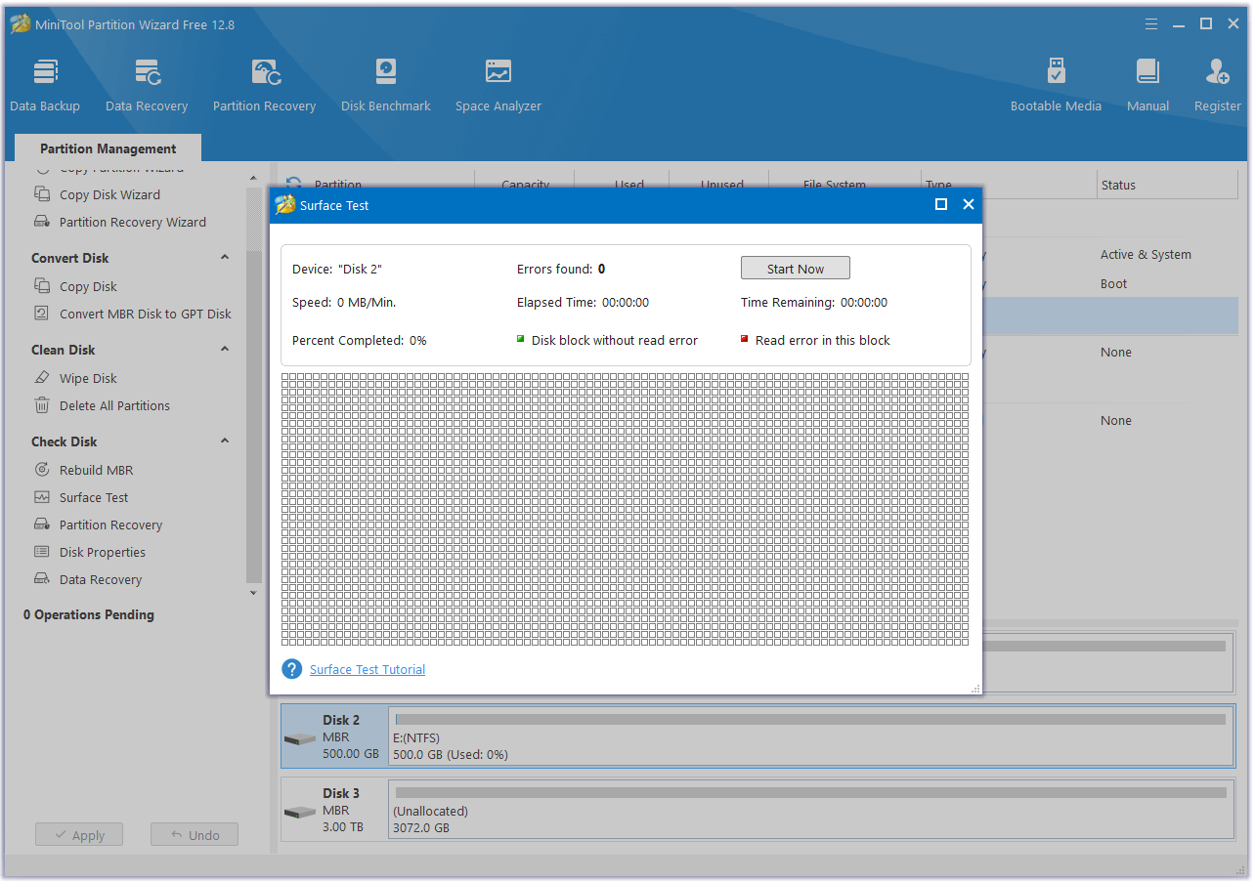Image resolution: width=1255 pixels, height=882 pixels.
Task: Click the Surface Test dialog resize grip
Action: [975, 689]
